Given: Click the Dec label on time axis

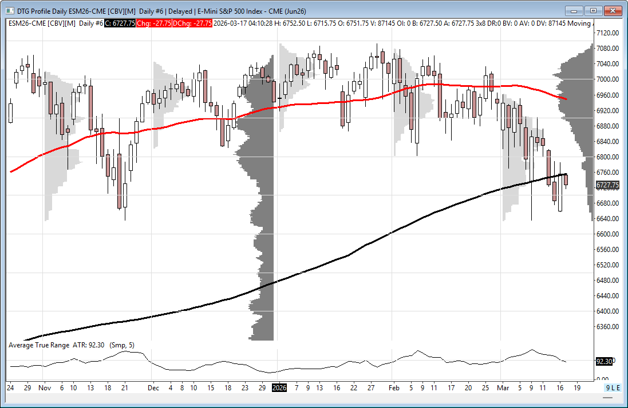Looking at the screenshot, I should point(153,387).
